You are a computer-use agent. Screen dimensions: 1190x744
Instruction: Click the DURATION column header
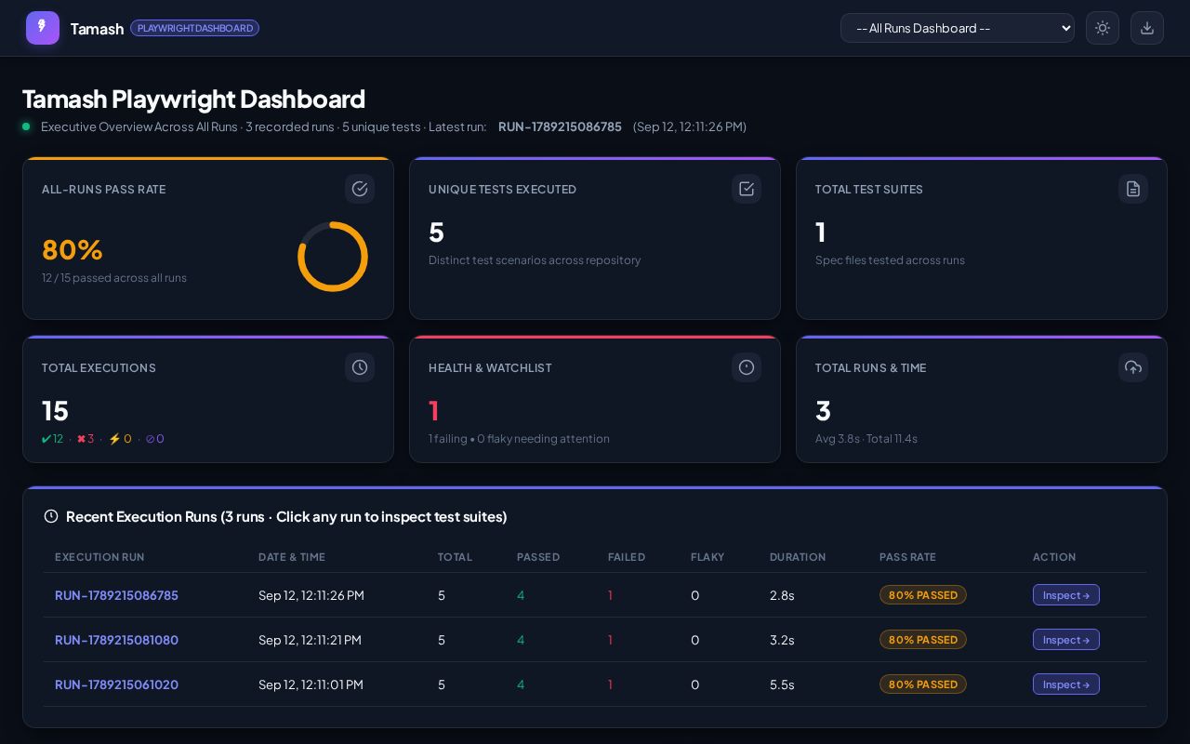[798, 557]
